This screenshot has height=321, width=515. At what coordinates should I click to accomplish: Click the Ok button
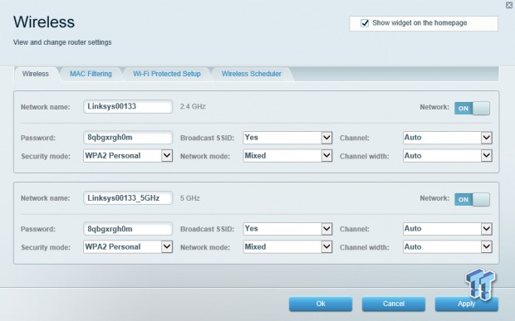click(321, 304)
